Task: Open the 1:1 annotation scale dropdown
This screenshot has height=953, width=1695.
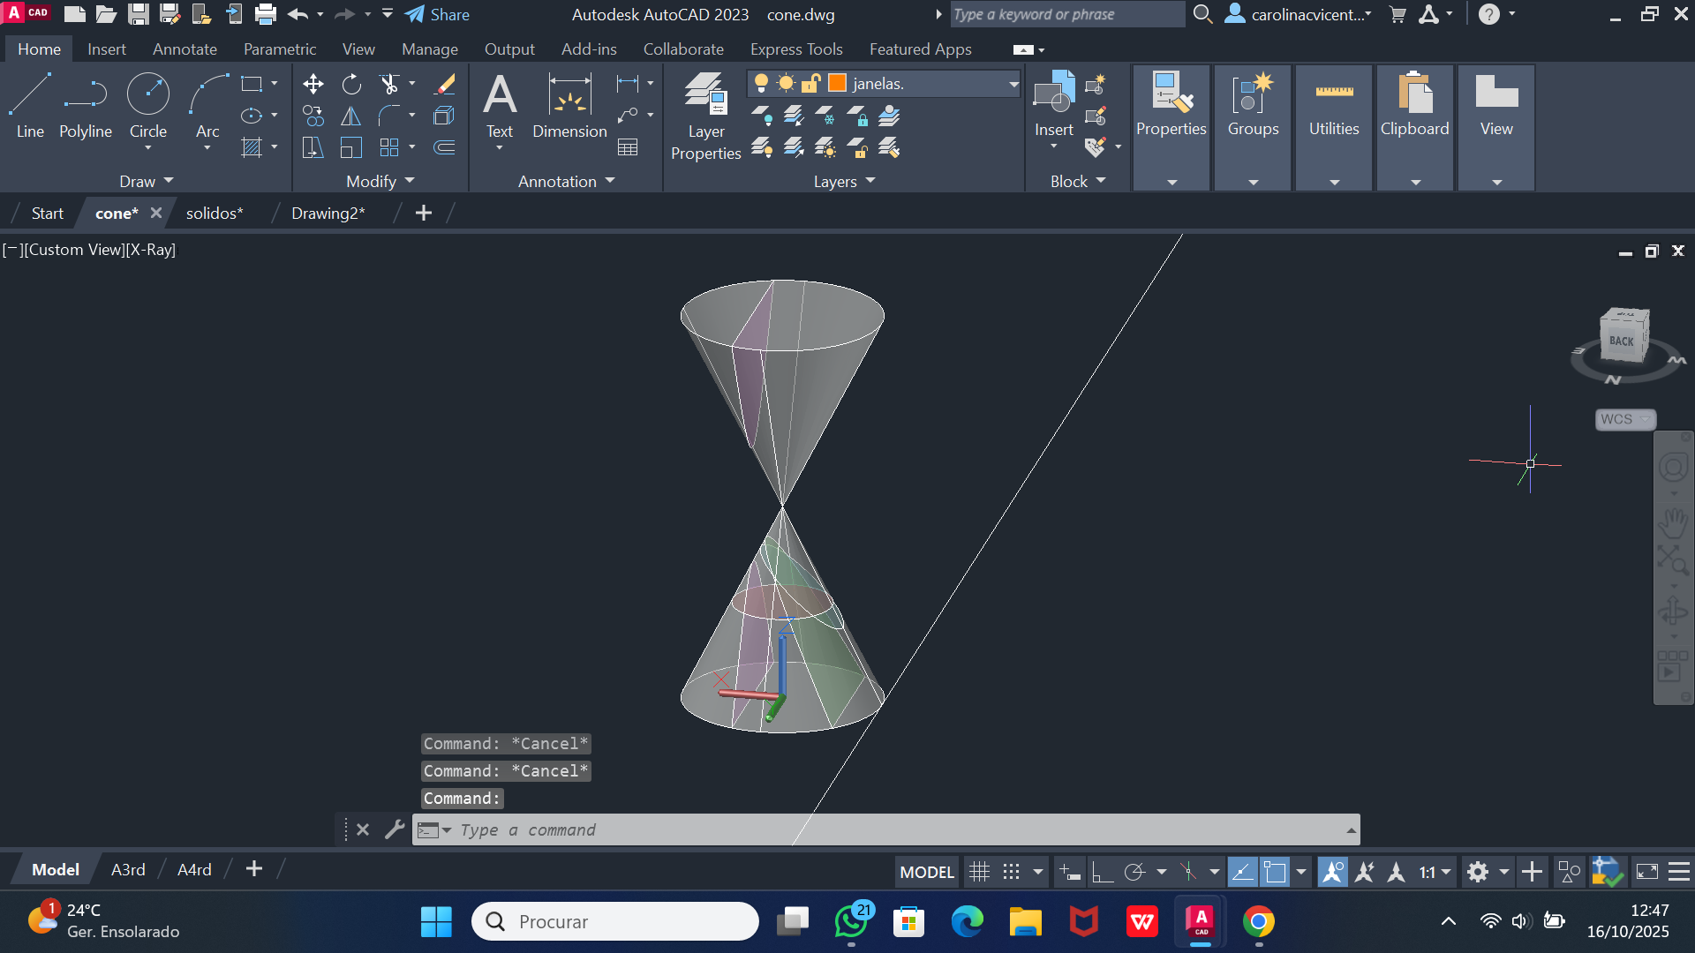Action: pos(1435,873)
